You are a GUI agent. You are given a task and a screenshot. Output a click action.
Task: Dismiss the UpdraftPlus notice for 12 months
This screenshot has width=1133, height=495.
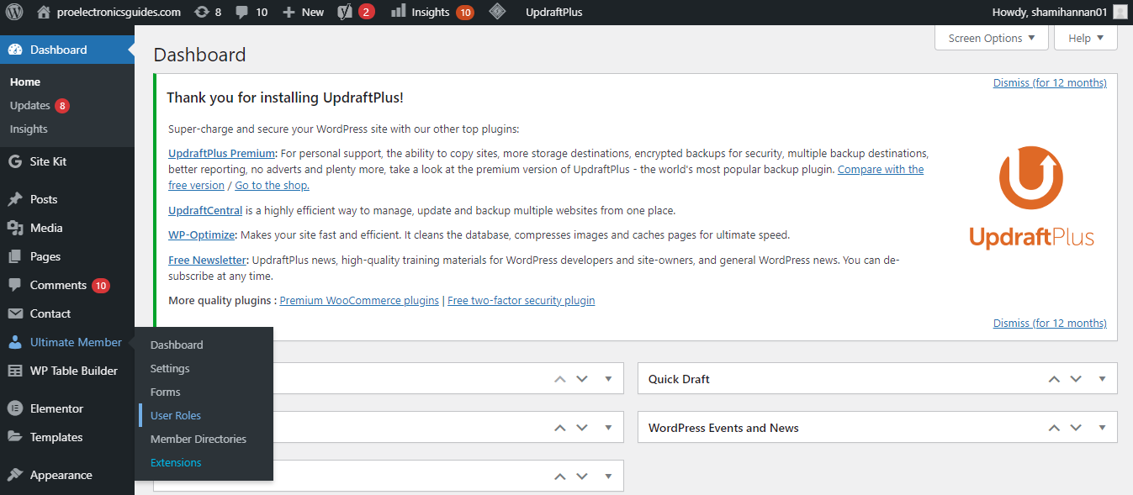pyautogui.click(x=1049, y=82)
